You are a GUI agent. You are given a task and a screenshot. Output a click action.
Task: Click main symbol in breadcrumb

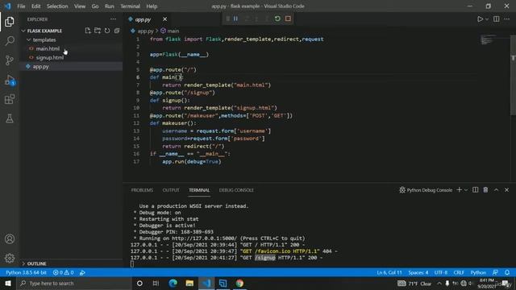(170, 31)
